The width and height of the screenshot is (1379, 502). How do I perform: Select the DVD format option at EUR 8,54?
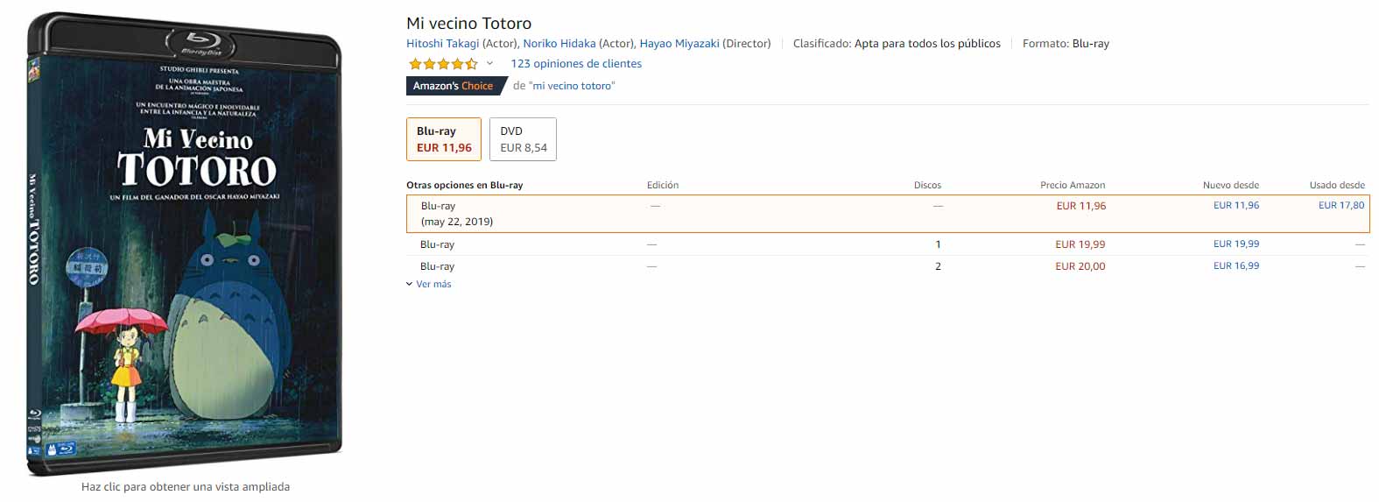523,139
